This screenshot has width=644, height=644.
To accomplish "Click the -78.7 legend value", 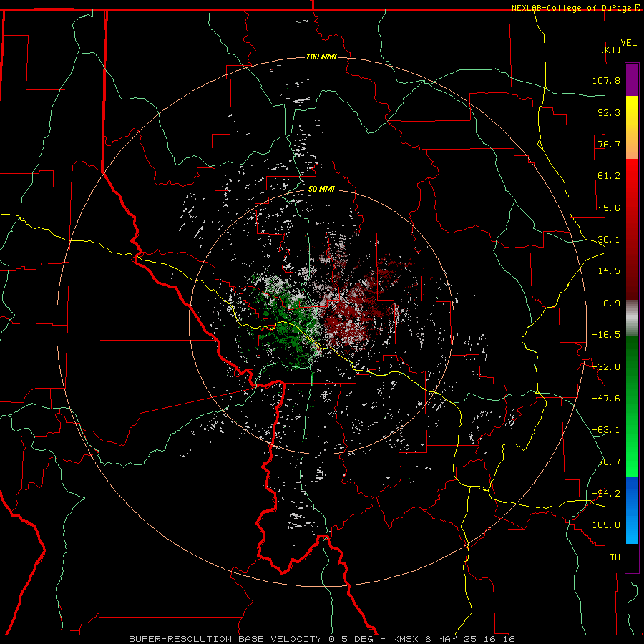I will 606,462.
